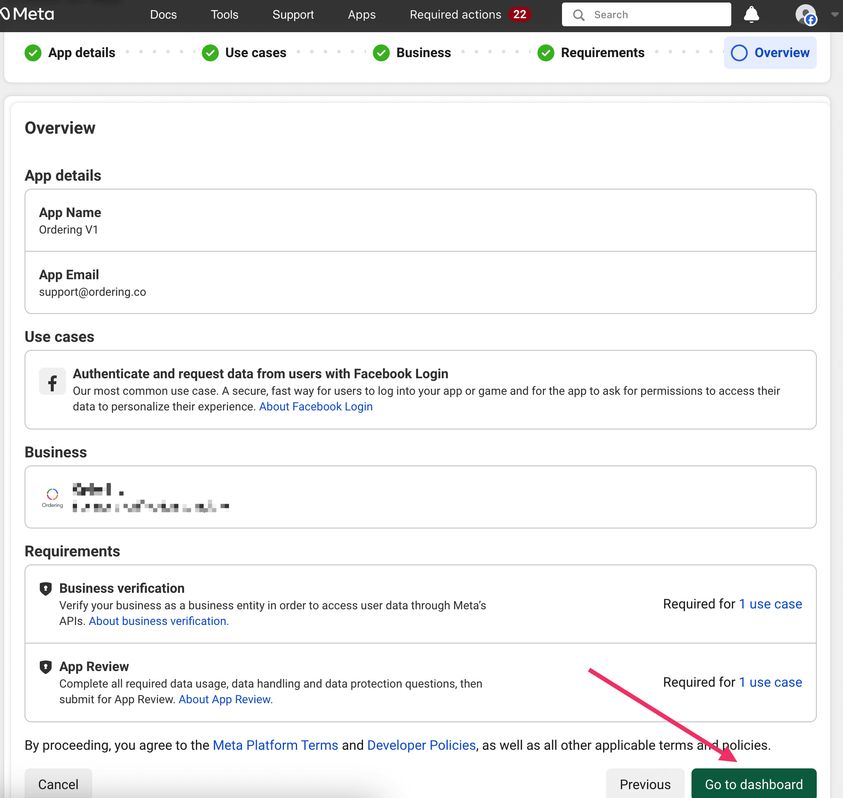Click the App details green checkmark

point(33,53)
